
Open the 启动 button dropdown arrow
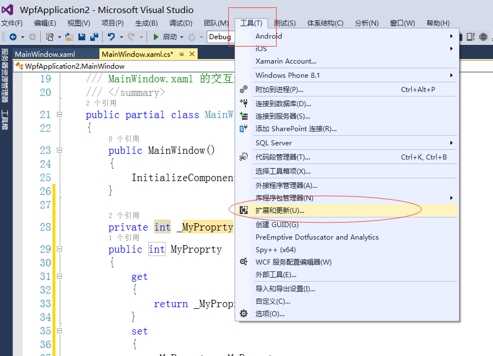(x=182, y=37)
